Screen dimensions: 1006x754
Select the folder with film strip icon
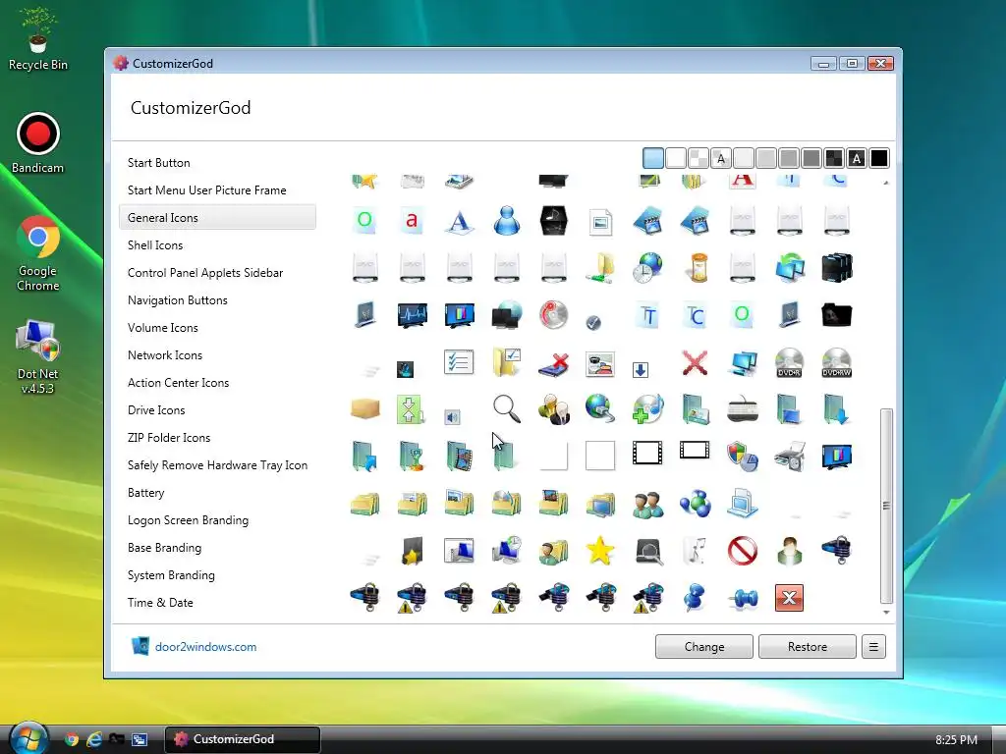click(x=459, y=457)
